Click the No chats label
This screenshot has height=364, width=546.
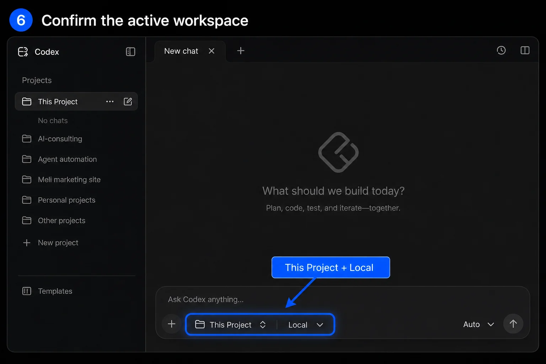click(53, 121)
